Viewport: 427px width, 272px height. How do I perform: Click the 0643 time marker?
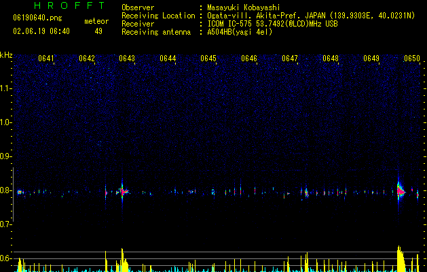click(127, 58)
